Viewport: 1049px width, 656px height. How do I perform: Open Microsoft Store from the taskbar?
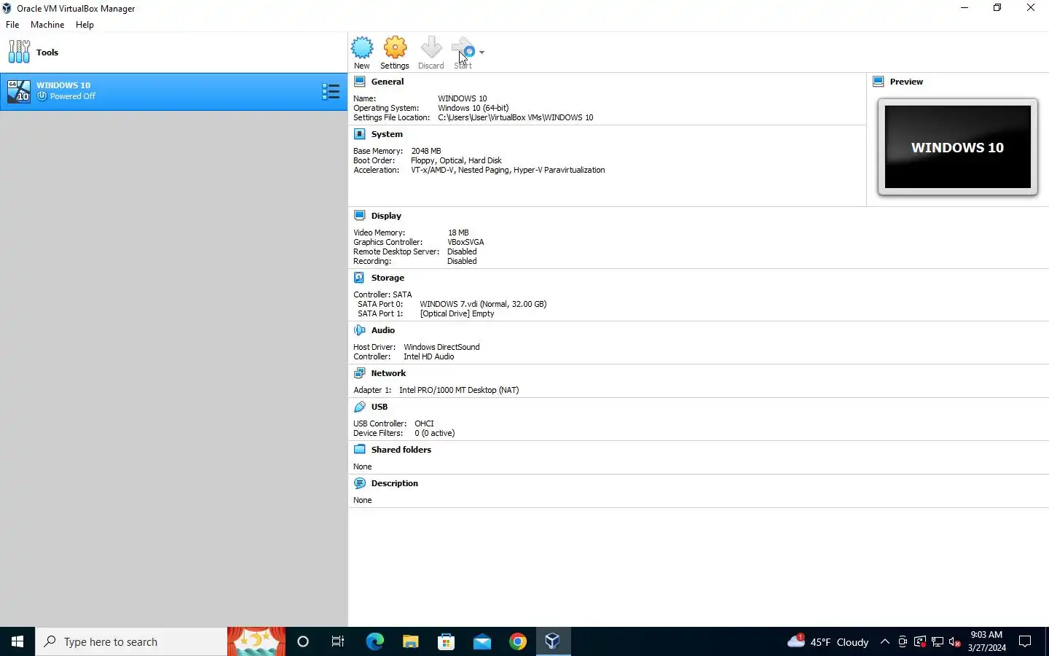447,641
